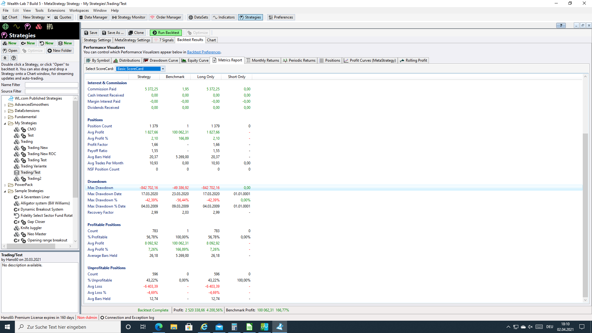Switch to the 7 Signals tab

coord(164,40)
